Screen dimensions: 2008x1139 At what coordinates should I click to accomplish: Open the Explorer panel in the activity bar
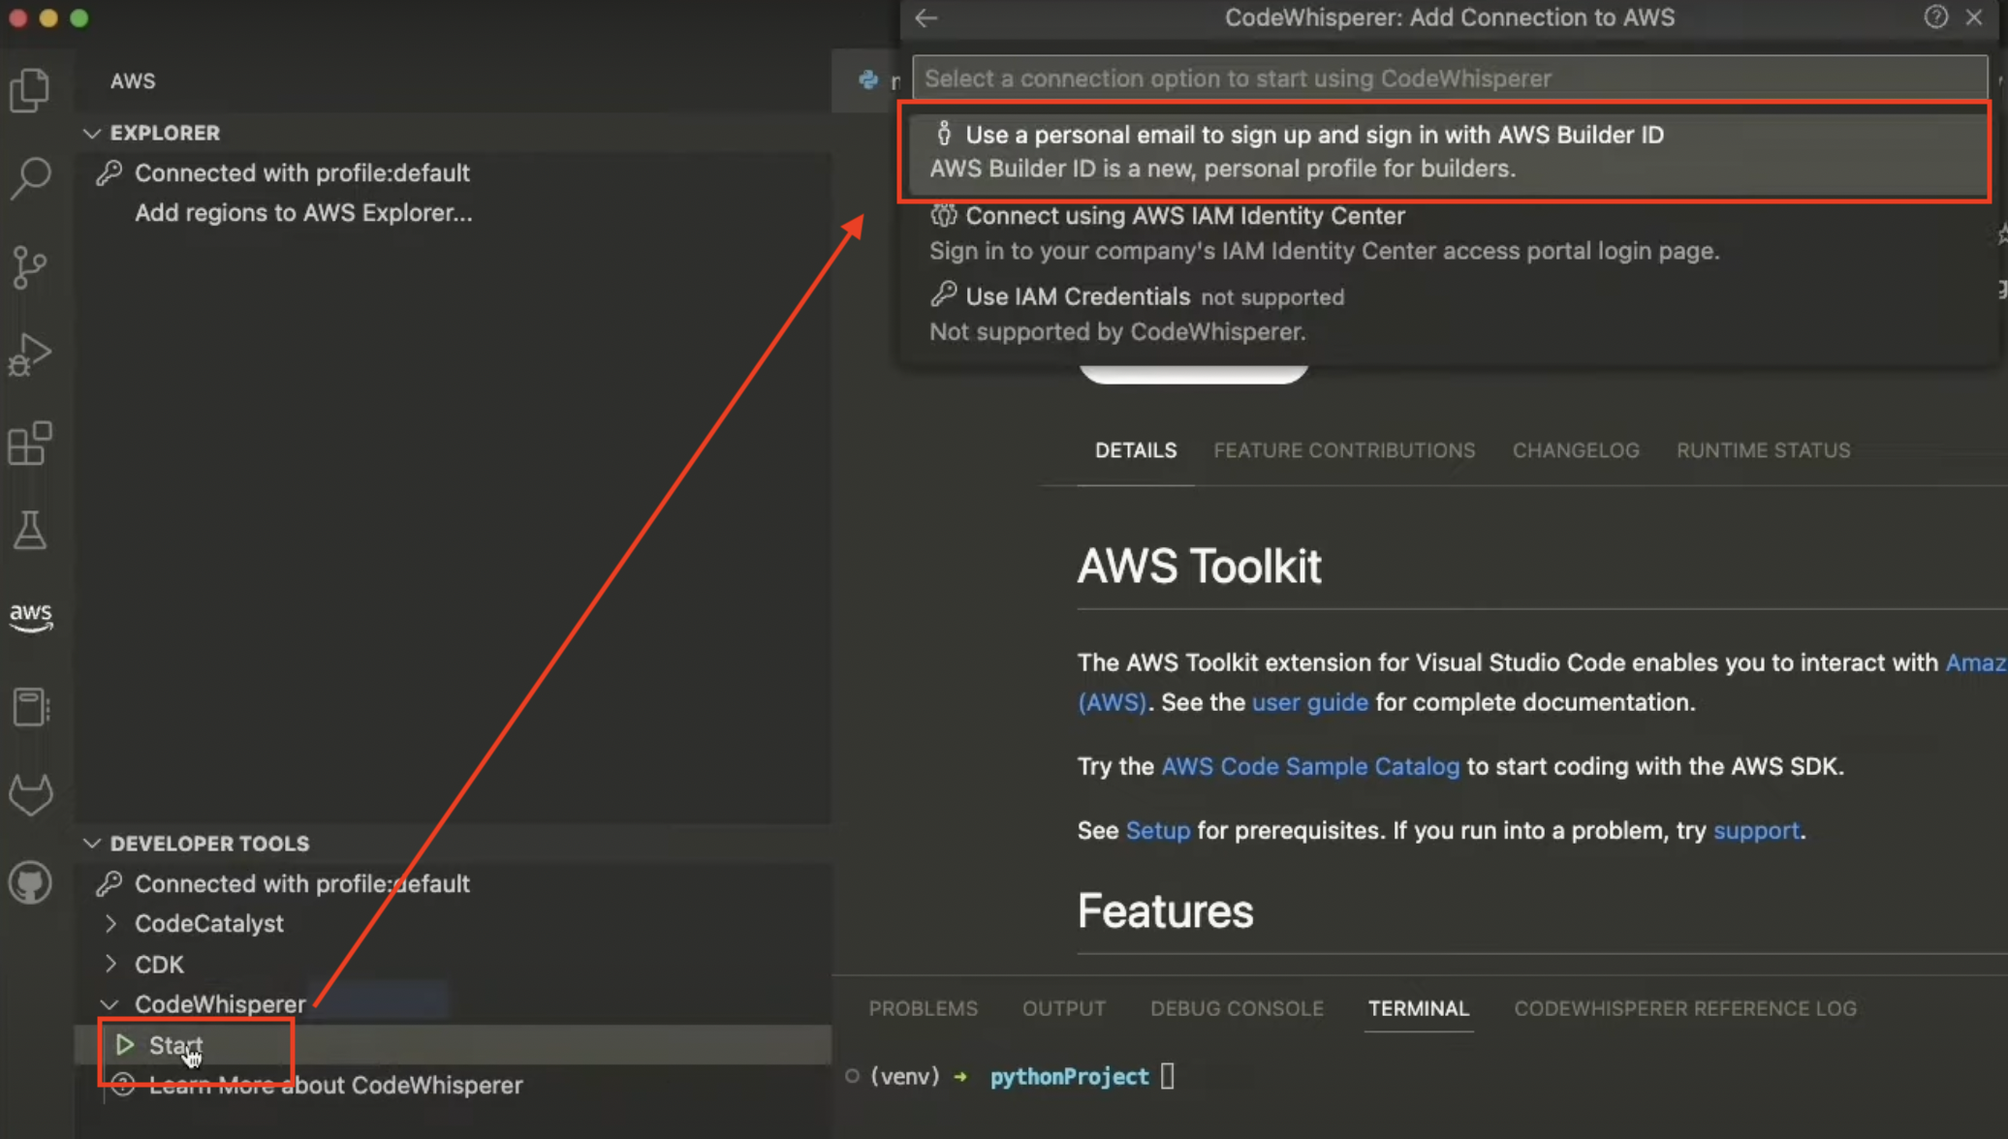pos(30,90)
